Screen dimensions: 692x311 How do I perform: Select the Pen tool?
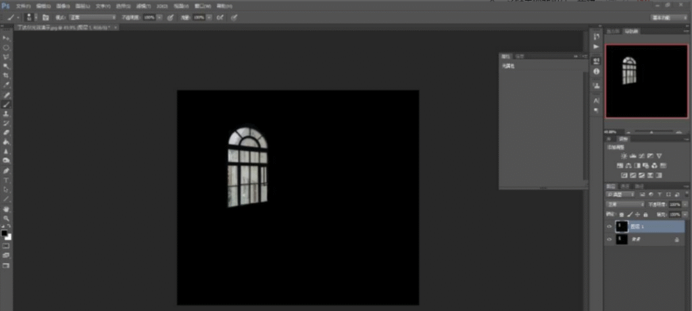pyautogui.click(x=6, y=171)
